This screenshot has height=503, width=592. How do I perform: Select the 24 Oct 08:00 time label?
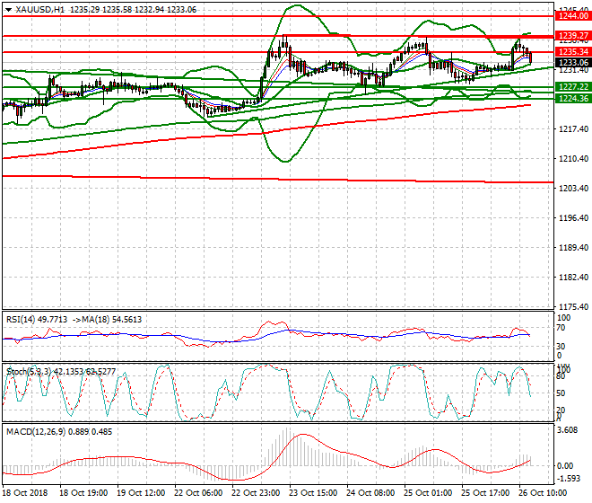coord(370,493)
